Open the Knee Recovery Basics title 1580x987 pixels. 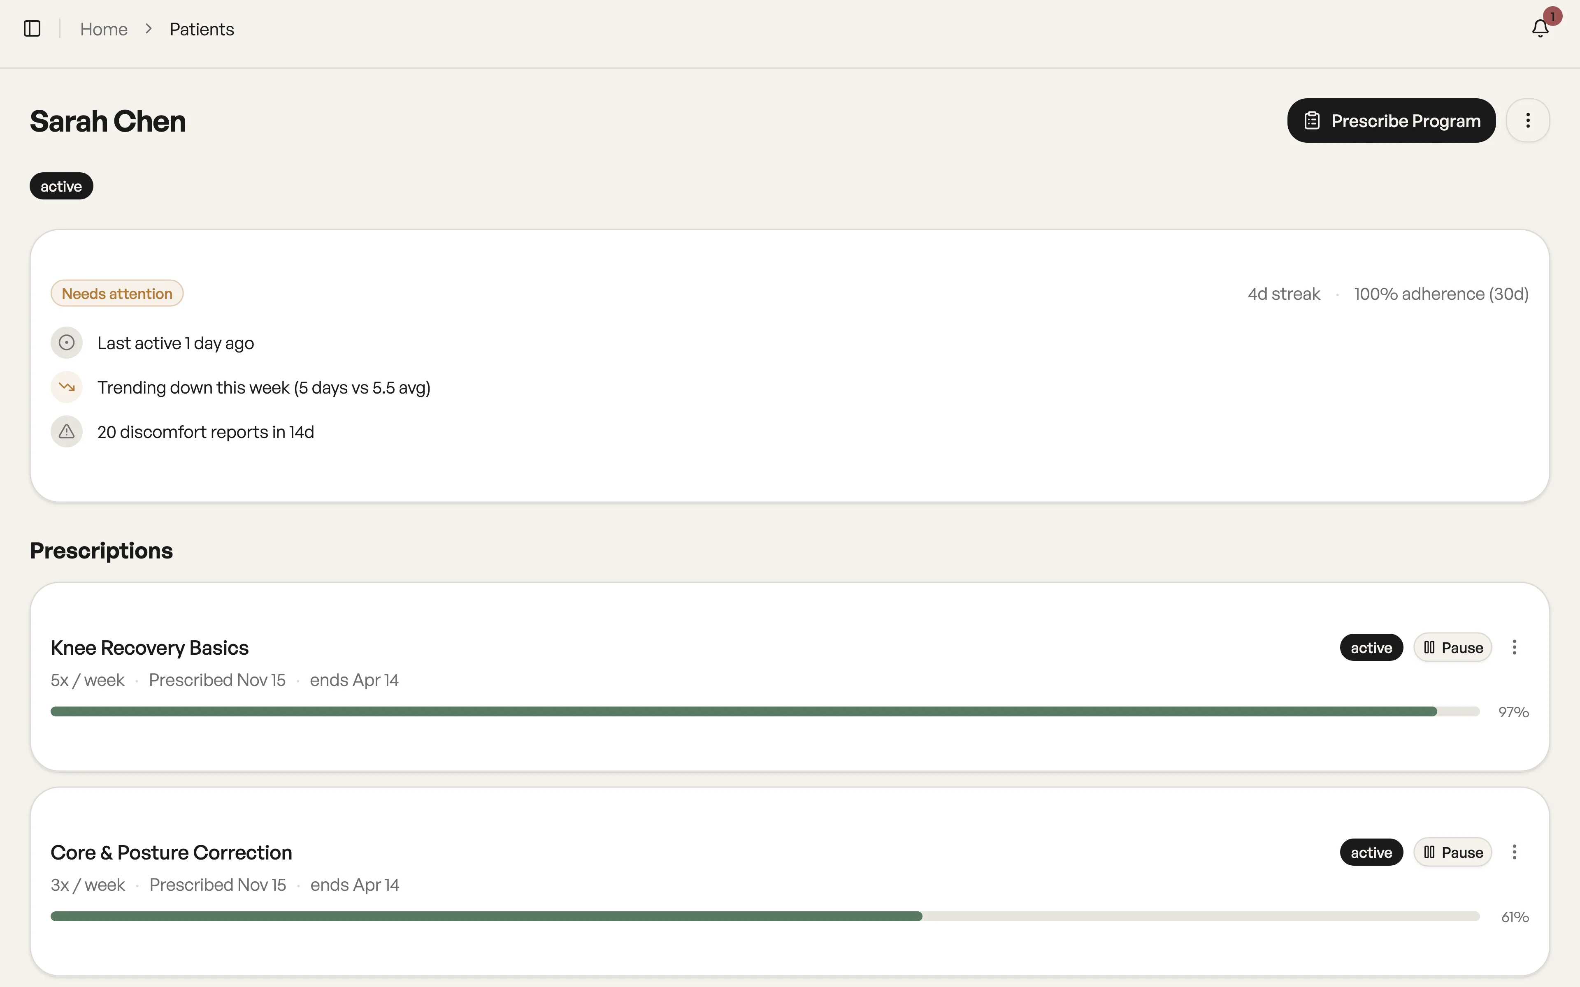pyautogui.click(x=149, y=648)
